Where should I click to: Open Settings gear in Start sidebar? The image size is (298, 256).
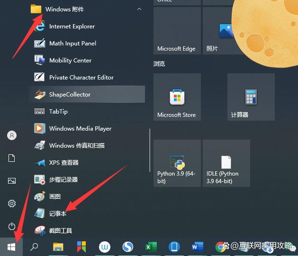click(12, 203)
